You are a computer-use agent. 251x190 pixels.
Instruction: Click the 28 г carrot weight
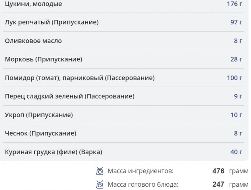[x=236, y=59]
